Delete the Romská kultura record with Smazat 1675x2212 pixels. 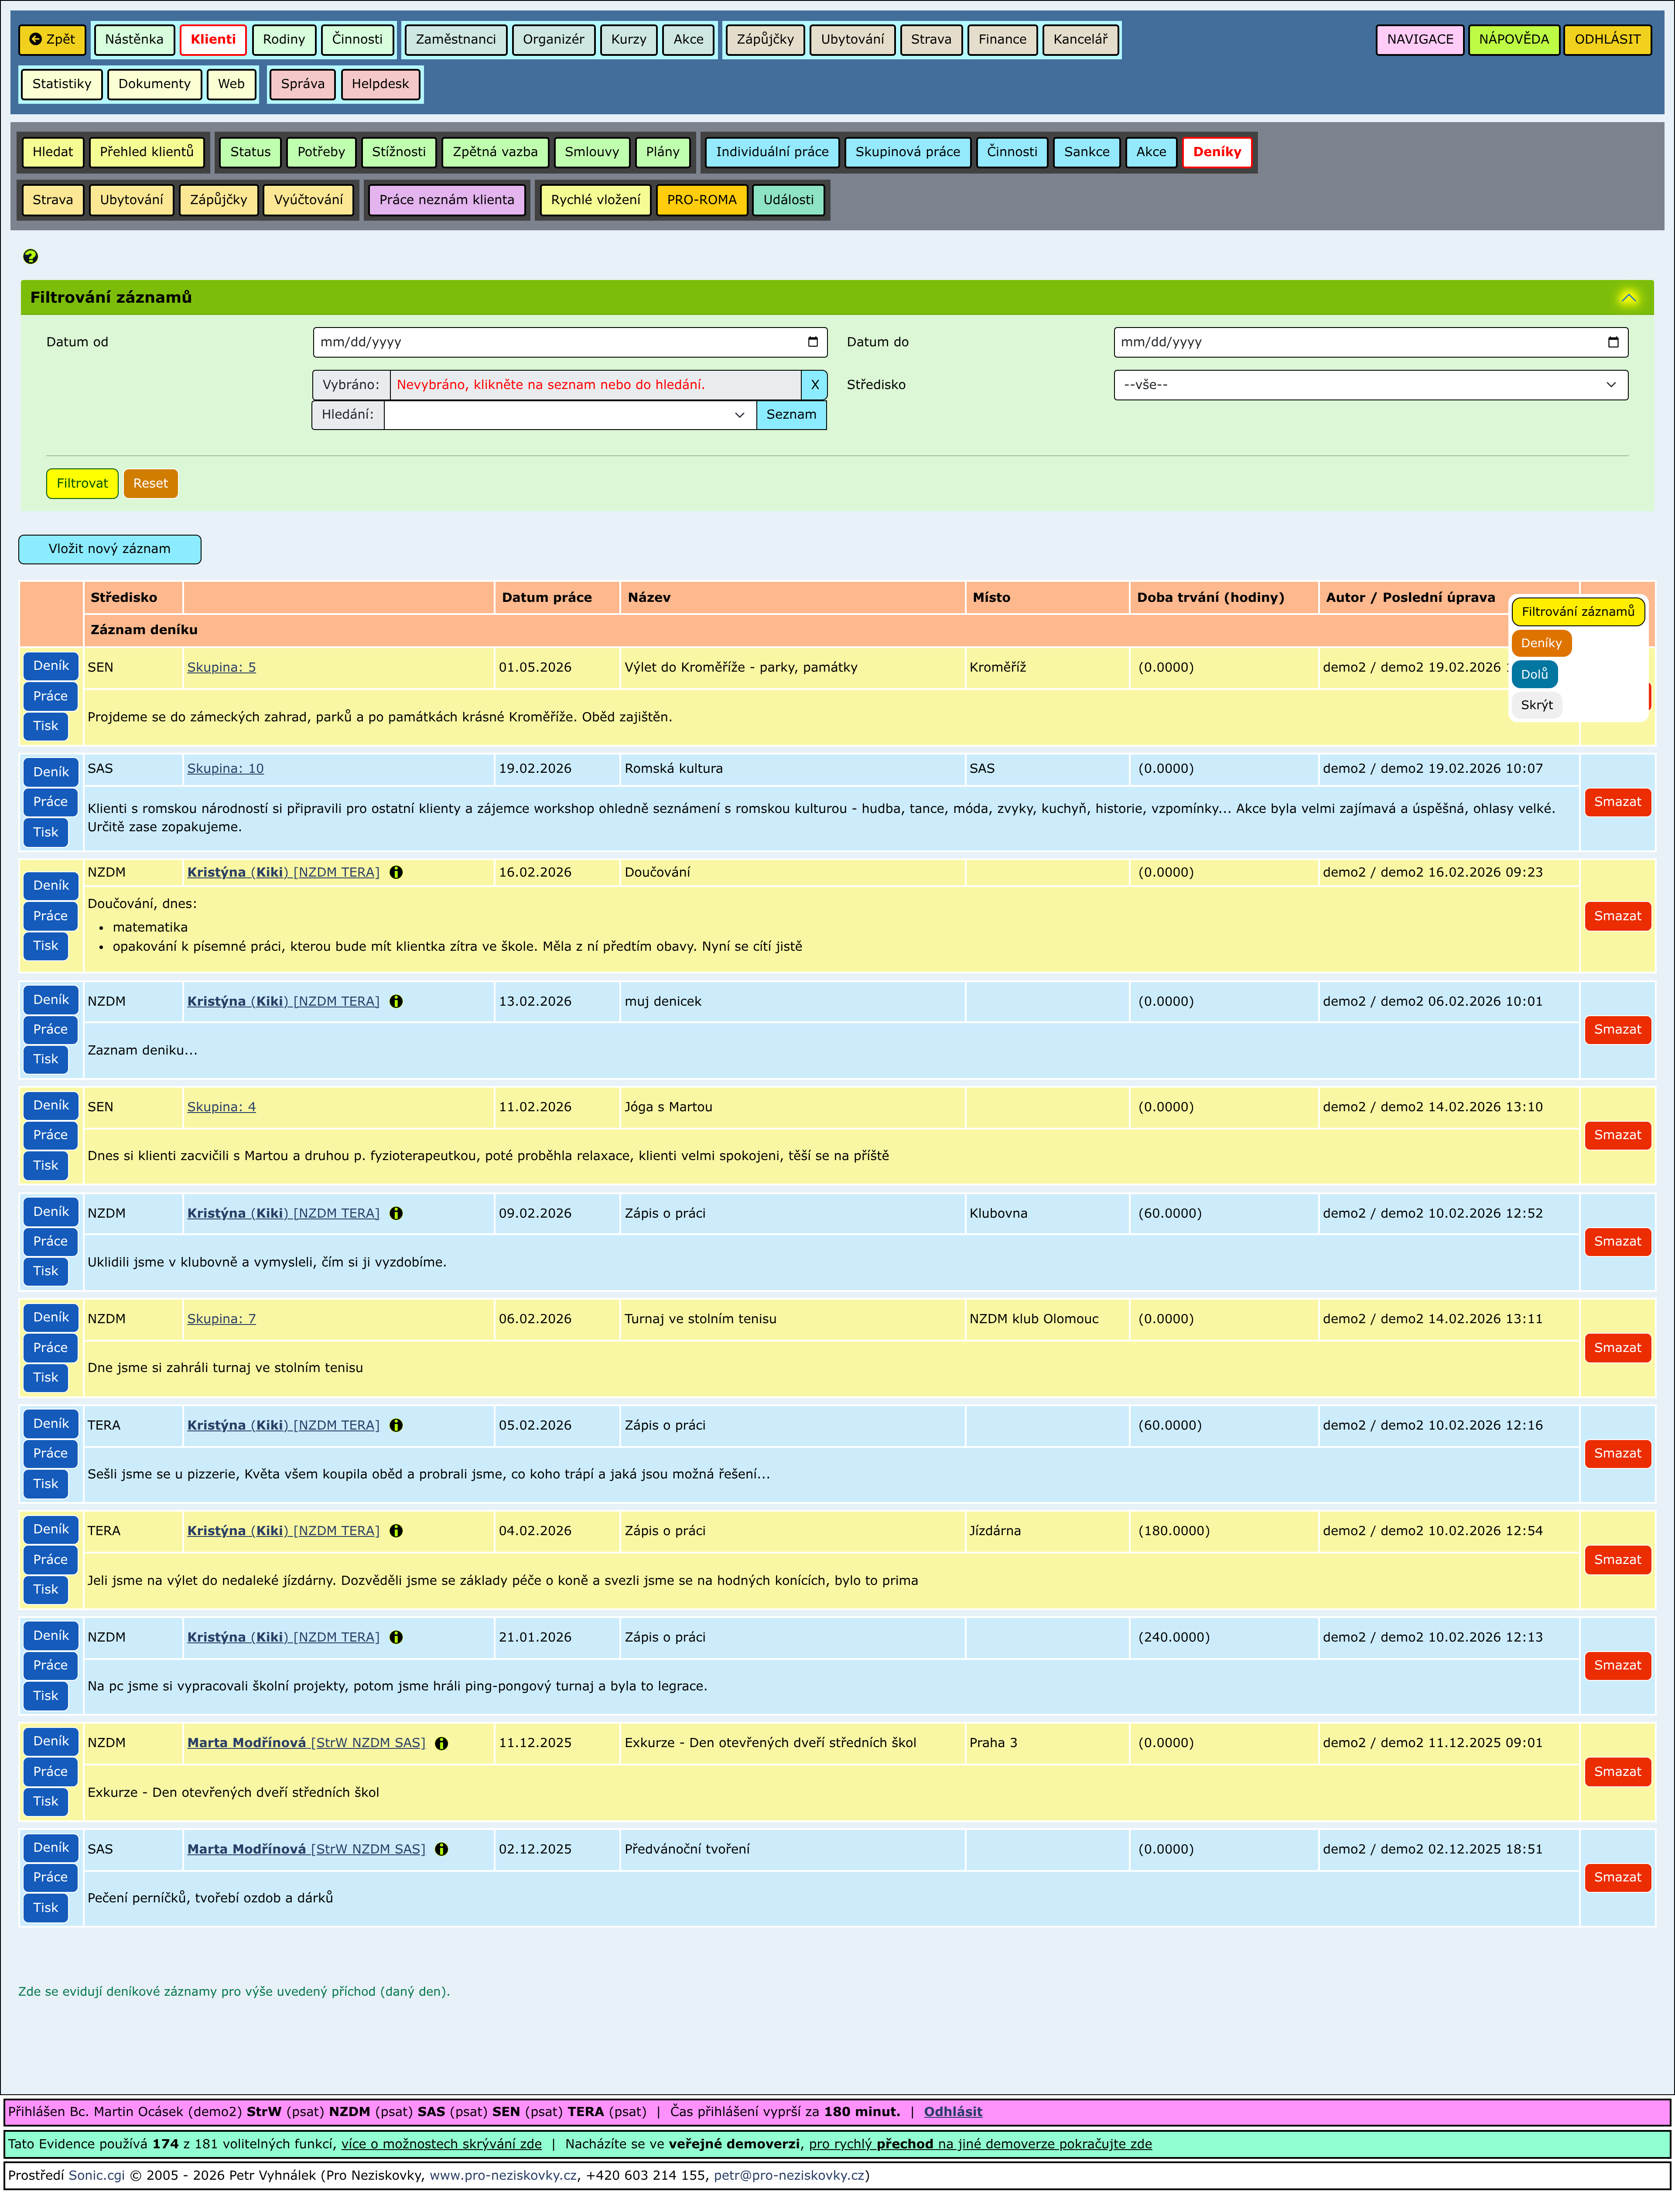tap(1617, 802)
